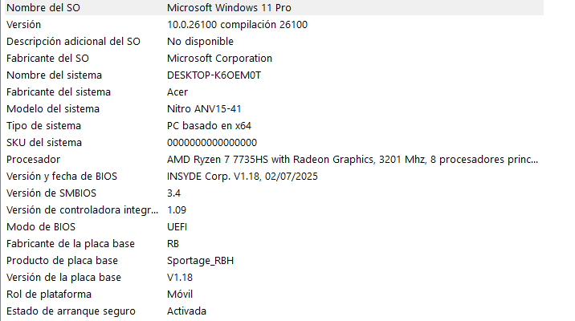Select the Versión de SMBIOS 3.4 row
Viewport: 575px width, 321px height.
click(274, 193)
